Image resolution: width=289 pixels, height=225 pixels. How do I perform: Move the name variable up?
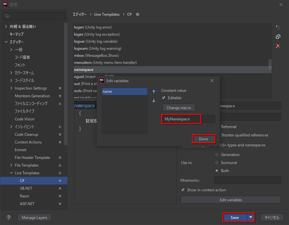[x=154, y=91]
